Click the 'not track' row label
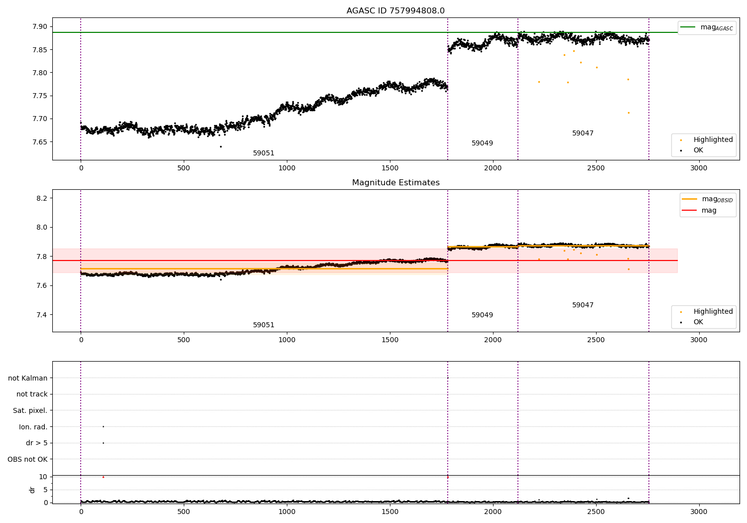The width and height of the screenshot is (747, 523). tap(32, 394)
